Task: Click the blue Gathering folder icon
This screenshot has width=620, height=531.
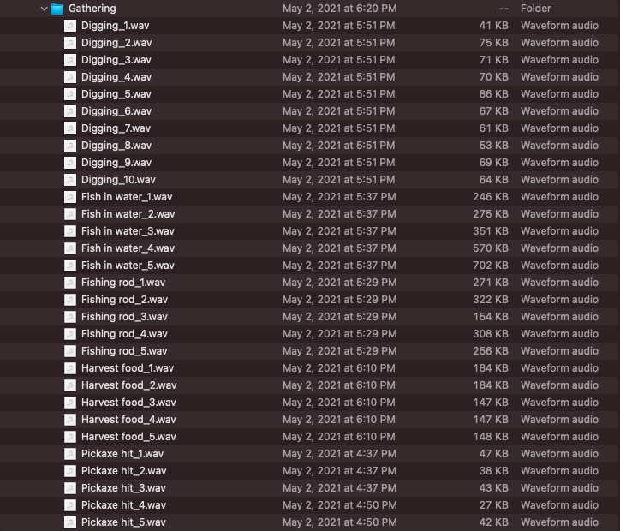Action: pyautogui.click(x=57, y=9)
